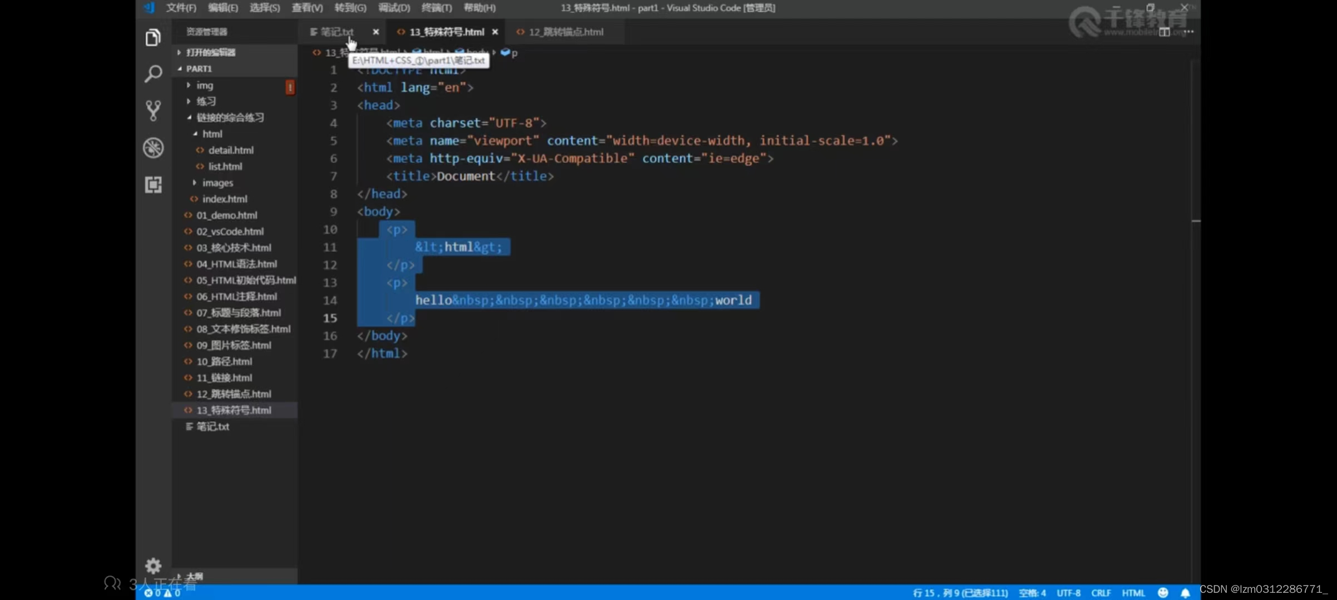Change file encoding UTF-8
Screen dimensions: 1337x600
click(x=1068, y=593)
